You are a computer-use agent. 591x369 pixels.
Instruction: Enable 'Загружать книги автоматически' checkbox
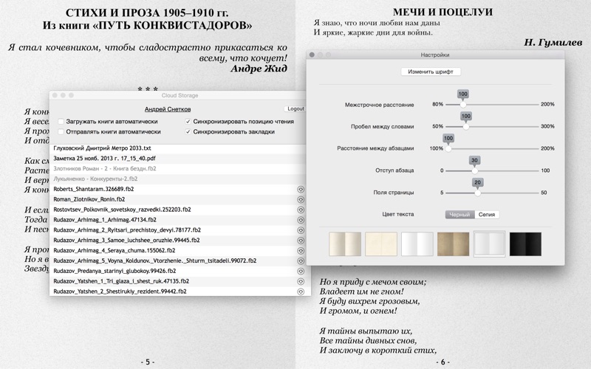coord(61,122)
